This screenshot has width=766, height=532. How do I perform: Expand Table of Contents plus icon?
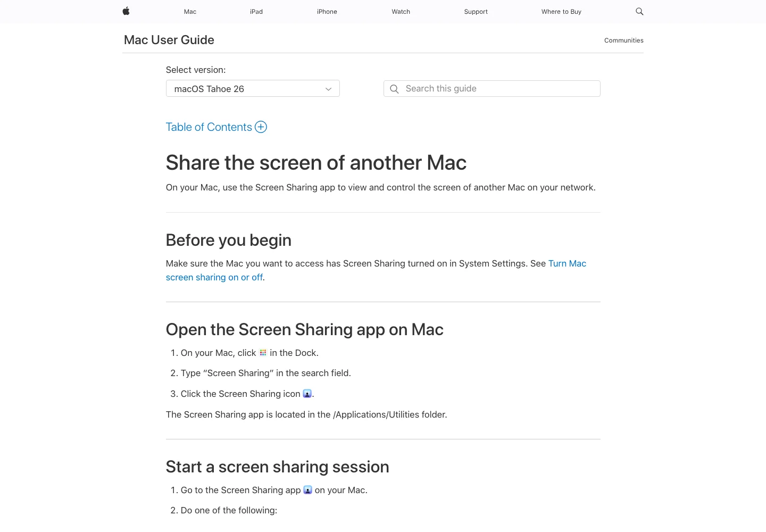pyautogui.click(x=261, y=127)
